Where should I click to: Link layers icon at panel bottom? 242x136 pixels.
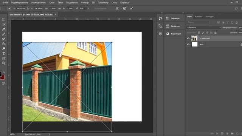[212, 133]
